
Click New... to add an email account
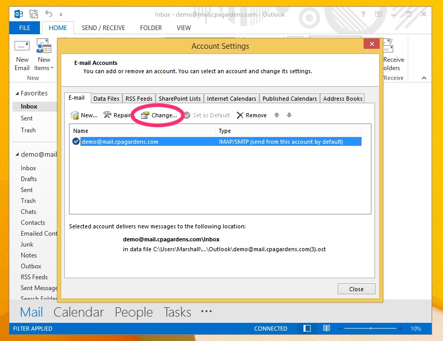pos(84,115)
